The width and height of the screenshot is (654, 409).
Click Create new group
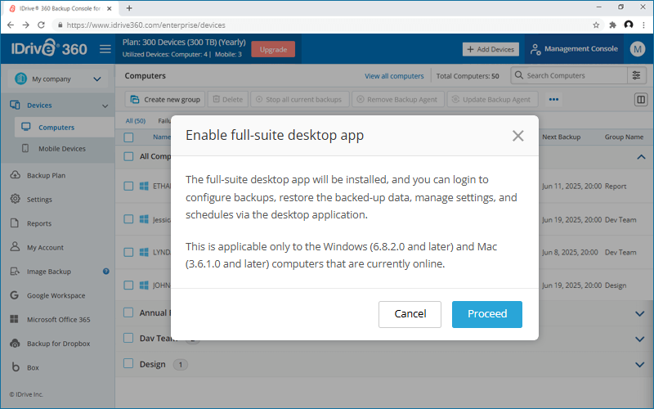[x=165, y=99]
